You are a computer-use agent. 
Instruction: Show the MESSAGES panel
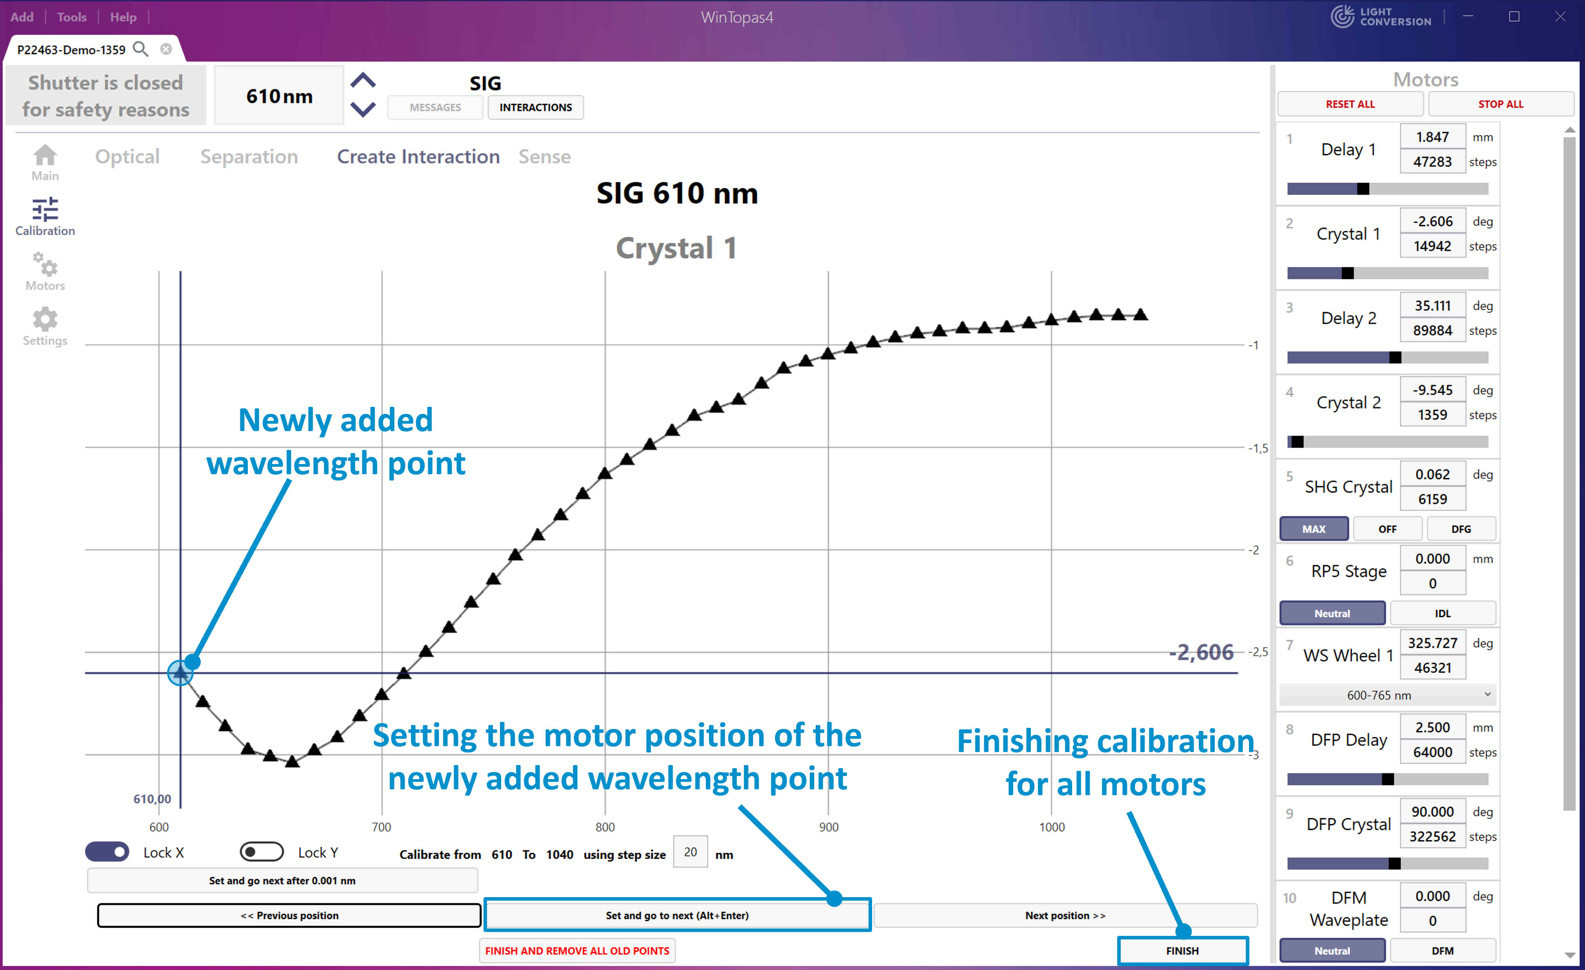(435, 107)
